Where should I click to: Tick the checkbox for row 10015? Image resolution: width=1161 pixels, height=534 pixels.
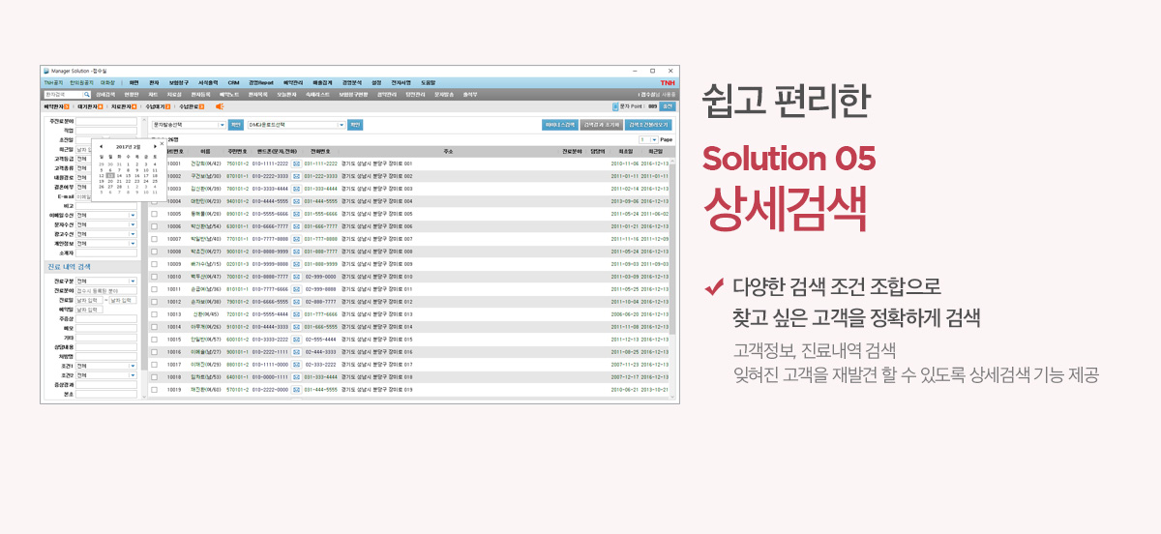[x=154, y=340]
